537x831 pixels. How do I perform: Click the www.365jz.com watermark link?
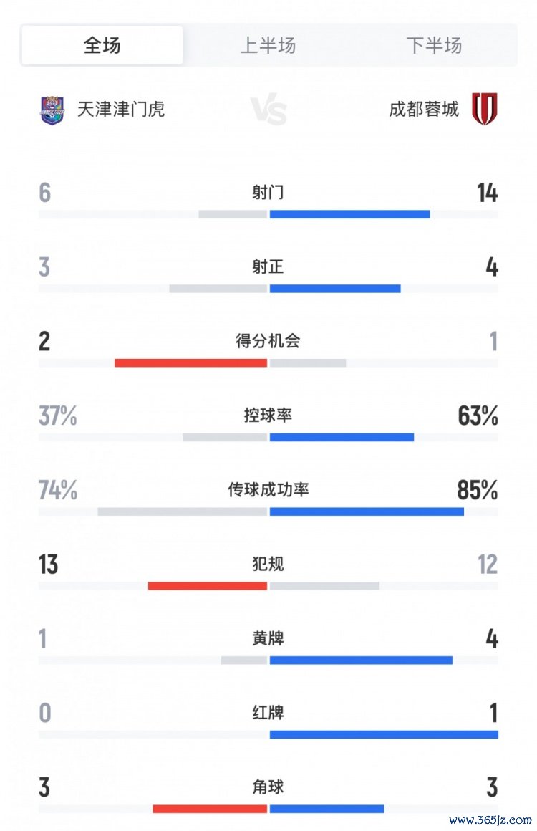point(490,820)
